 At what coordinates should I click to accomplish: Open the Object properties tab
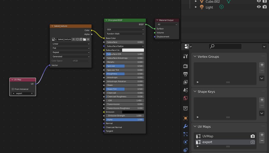tap(185, 118)
